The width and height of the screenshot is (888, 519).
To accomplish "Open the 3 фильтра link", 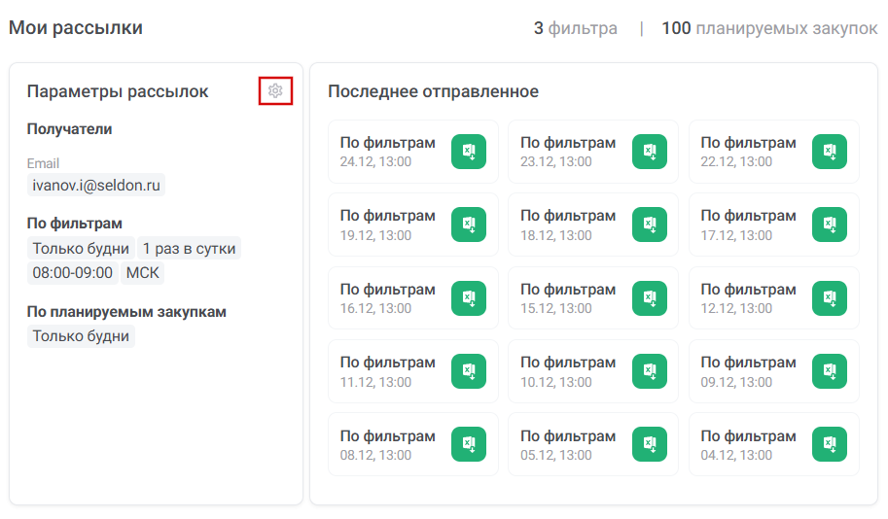I will (575, 28).
